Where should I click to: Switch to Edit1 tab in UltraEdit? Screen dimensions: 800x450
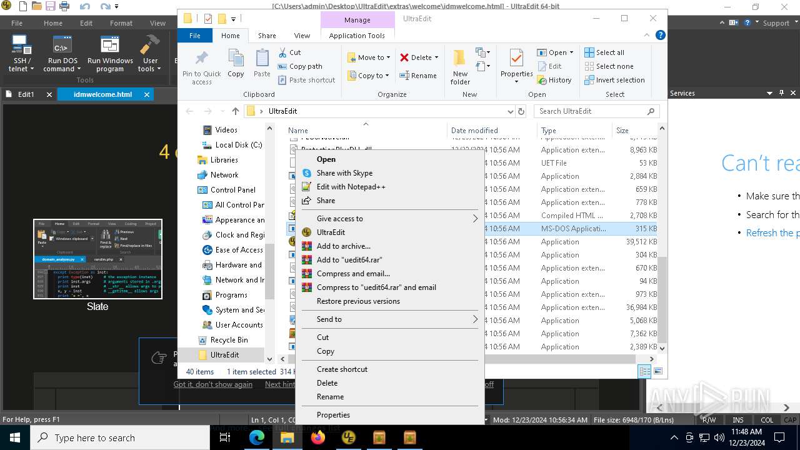click(26, 94)
